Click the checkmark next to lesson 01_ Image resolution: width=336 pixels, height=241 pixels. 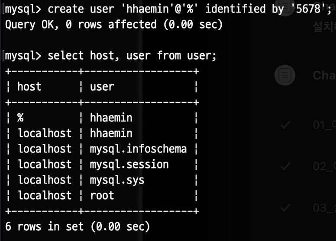[x=285, y=125]
